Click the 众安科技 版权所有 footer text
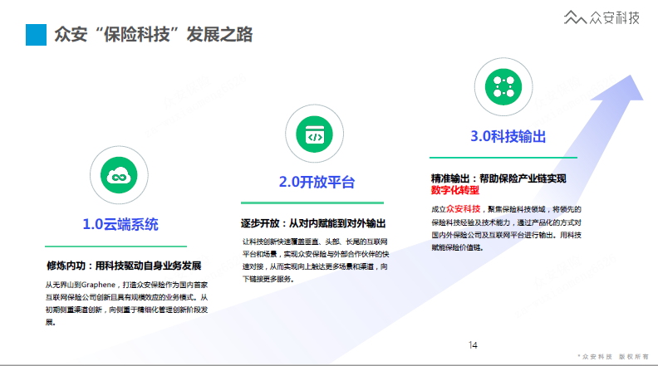Viewport: 658px width, 366px height. [x=613, y=357]
